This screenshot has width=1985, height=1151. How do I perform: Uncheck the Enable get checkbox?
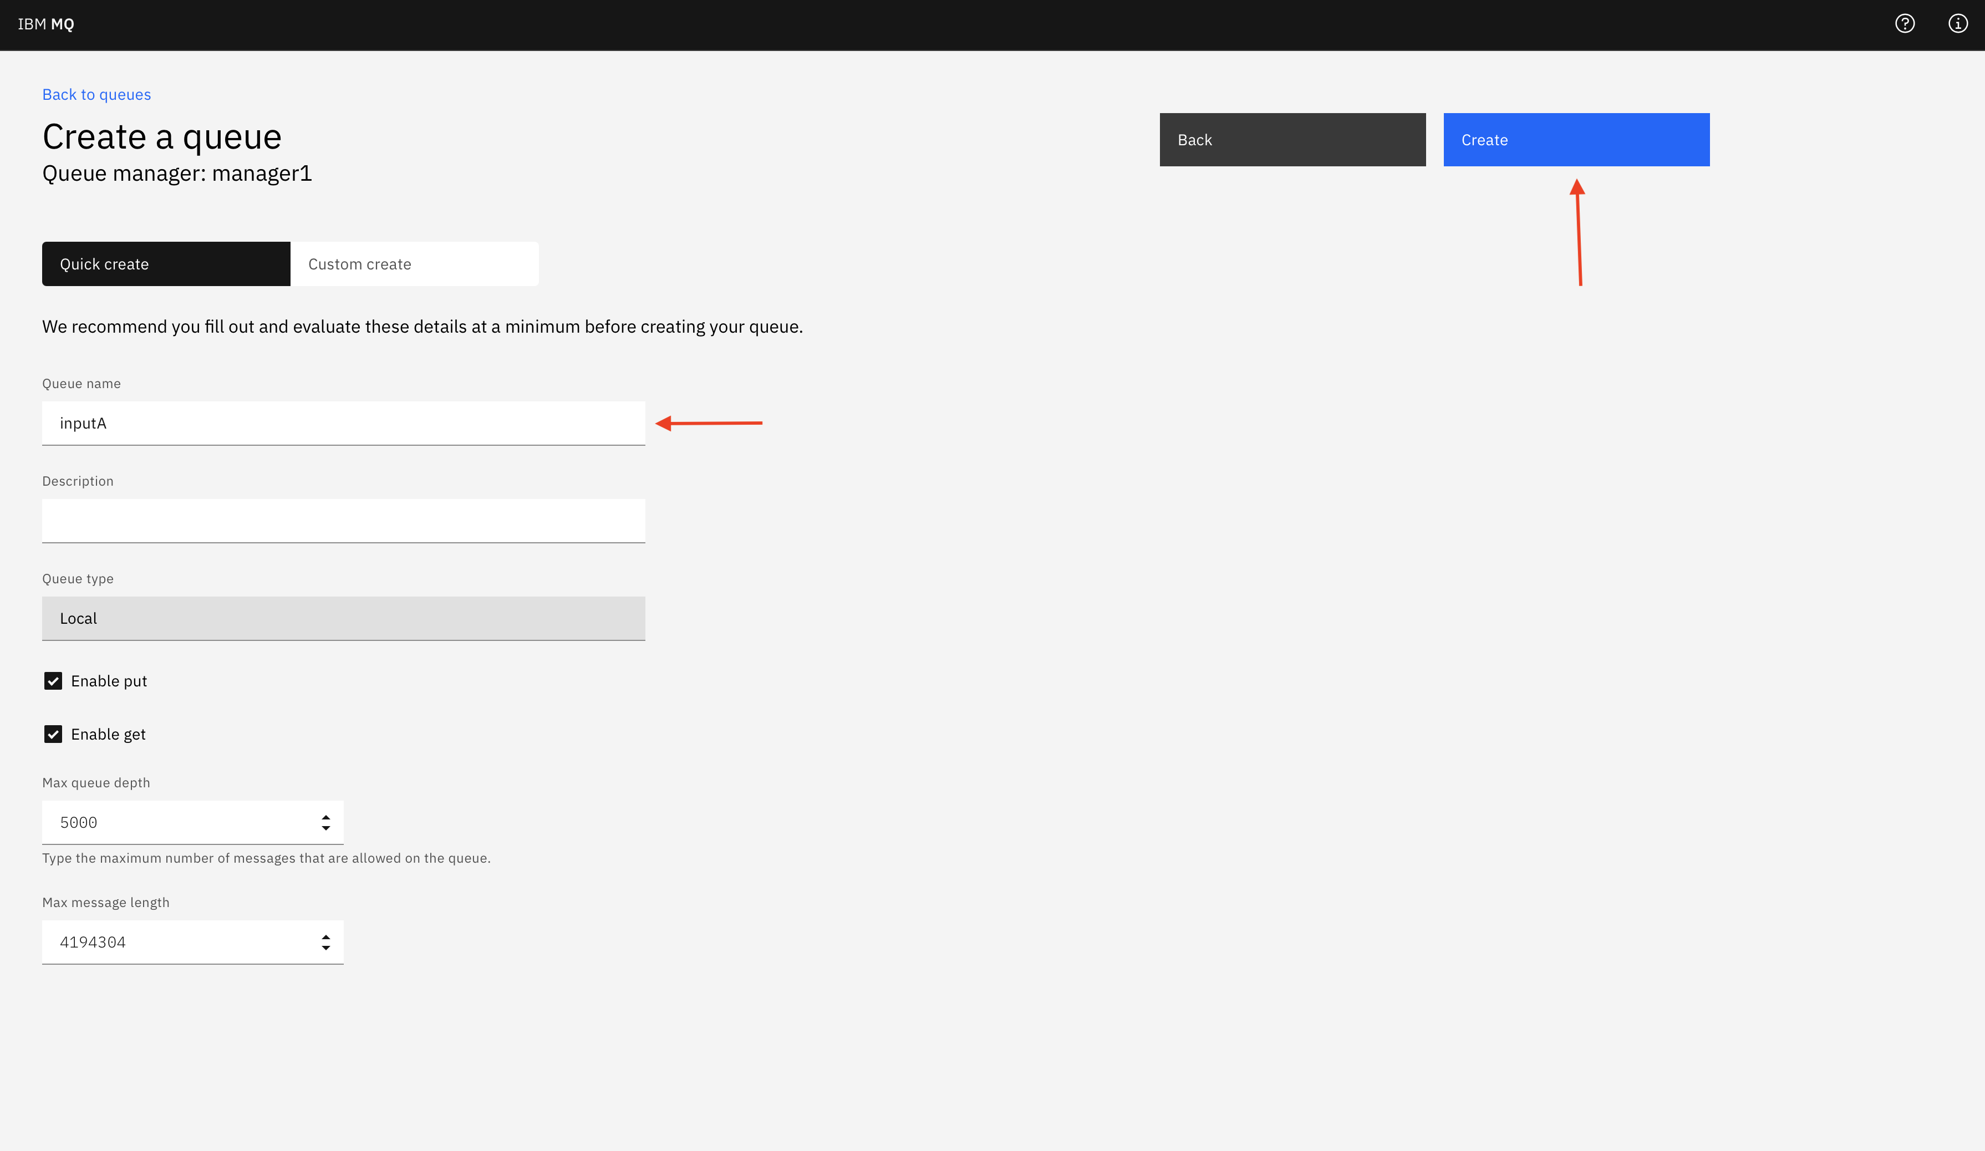tap(53, 734)
